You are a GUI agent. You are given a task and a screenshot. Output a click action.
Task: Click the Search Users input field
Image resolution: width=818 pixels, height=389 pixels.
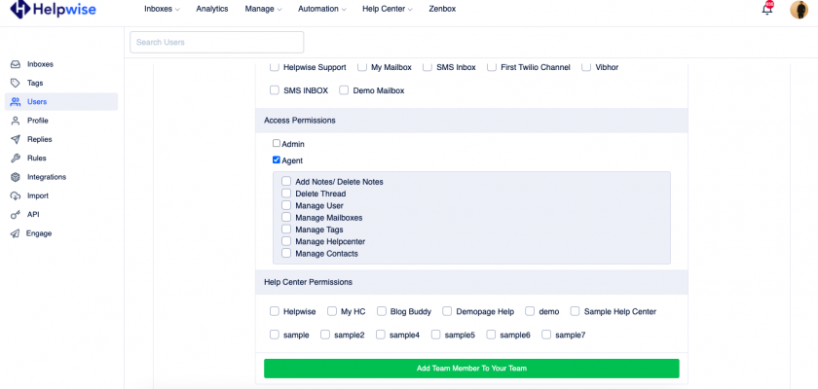216,42
